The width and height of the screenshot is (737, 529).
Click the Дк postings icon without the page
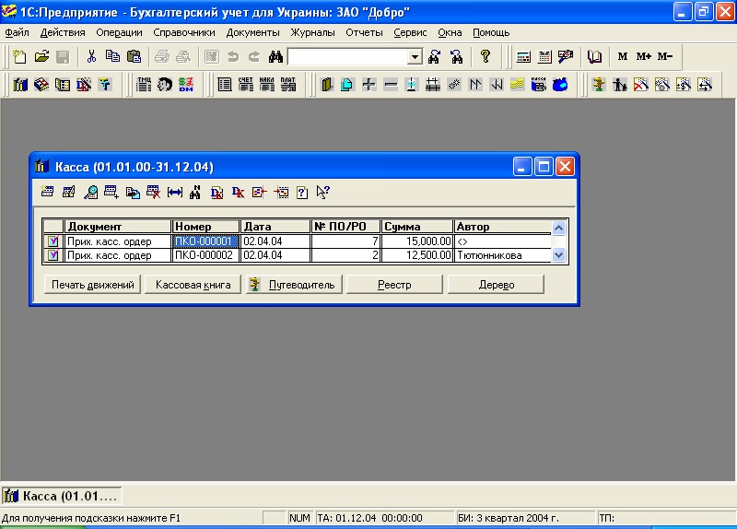pyautogui.click(x=239, y=192)
